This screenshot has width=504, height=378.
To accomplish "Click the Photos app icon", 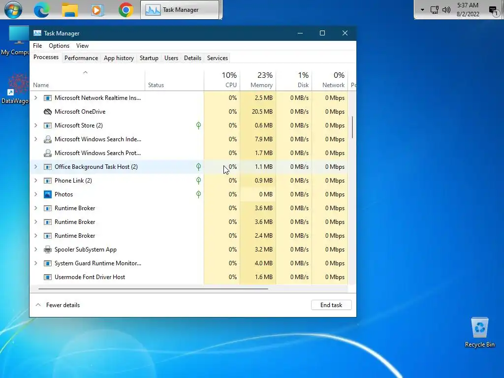I will pos(48,194).
